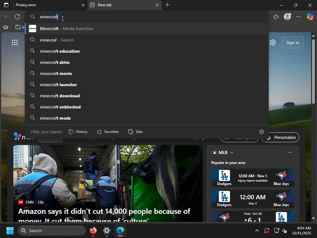Close the Privacy error tab

coord(83,5)
